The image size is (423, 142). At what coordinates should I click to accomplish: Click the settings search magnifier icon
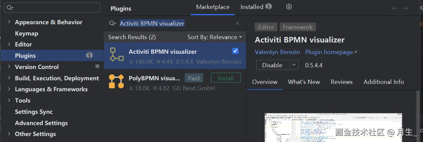point(10,8)
